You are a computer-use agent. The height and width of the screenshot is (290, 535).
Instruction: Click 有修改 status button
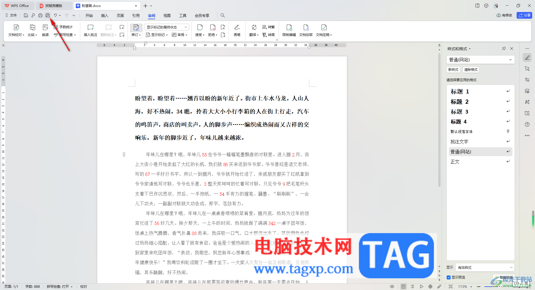504,15
